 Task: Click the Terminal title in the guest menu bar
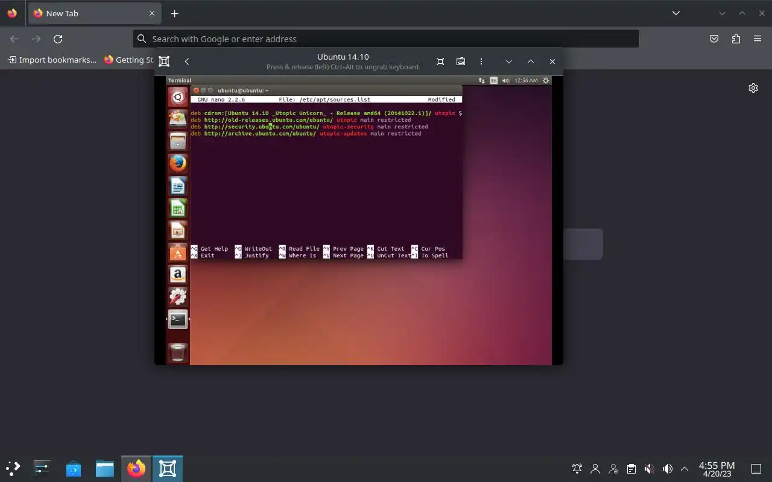click(180, 80)
